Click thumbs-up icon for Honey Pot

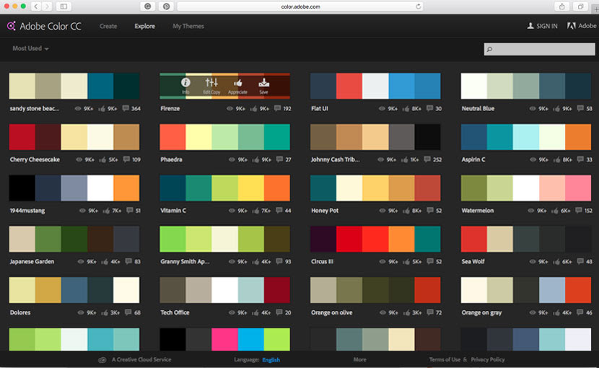coord(406,210)
